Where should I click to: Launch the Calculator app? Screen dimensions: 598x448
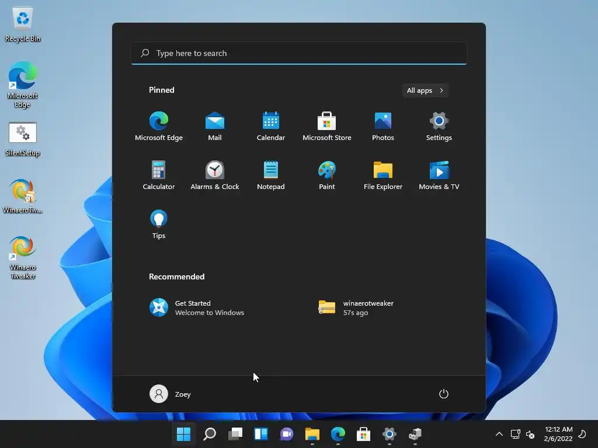[159, 175]
